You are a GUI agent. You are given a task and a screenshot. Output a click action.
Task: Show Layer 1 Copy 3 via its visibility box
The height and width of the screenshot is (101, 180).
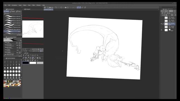[161, 21]
